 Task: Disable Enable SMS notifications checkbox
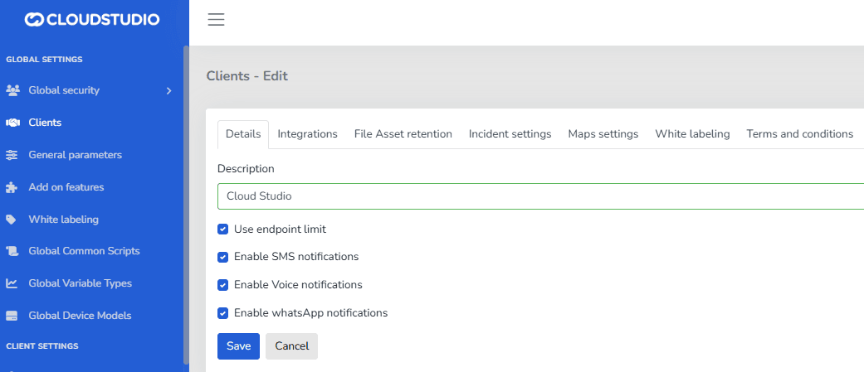coord(222,257)
